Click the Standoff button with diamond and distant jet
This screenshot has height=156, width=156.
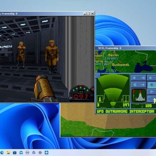point(139,78)
